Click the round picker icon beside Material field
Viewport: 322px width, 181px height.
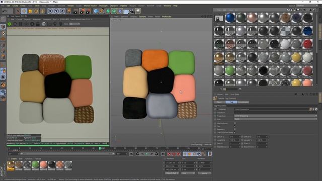[316, 109]
